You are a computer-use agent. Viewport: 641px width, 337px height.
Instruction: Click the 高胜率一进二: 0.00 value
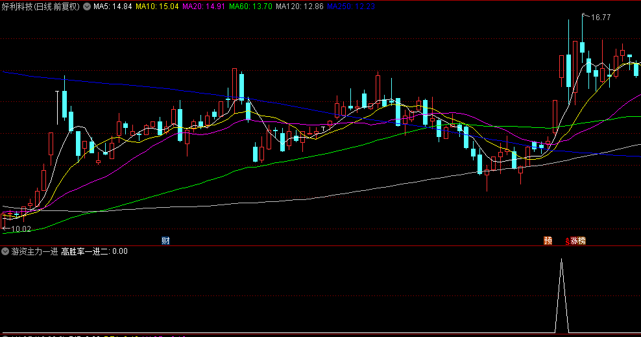pyautogui.click(x=95, y=251)
